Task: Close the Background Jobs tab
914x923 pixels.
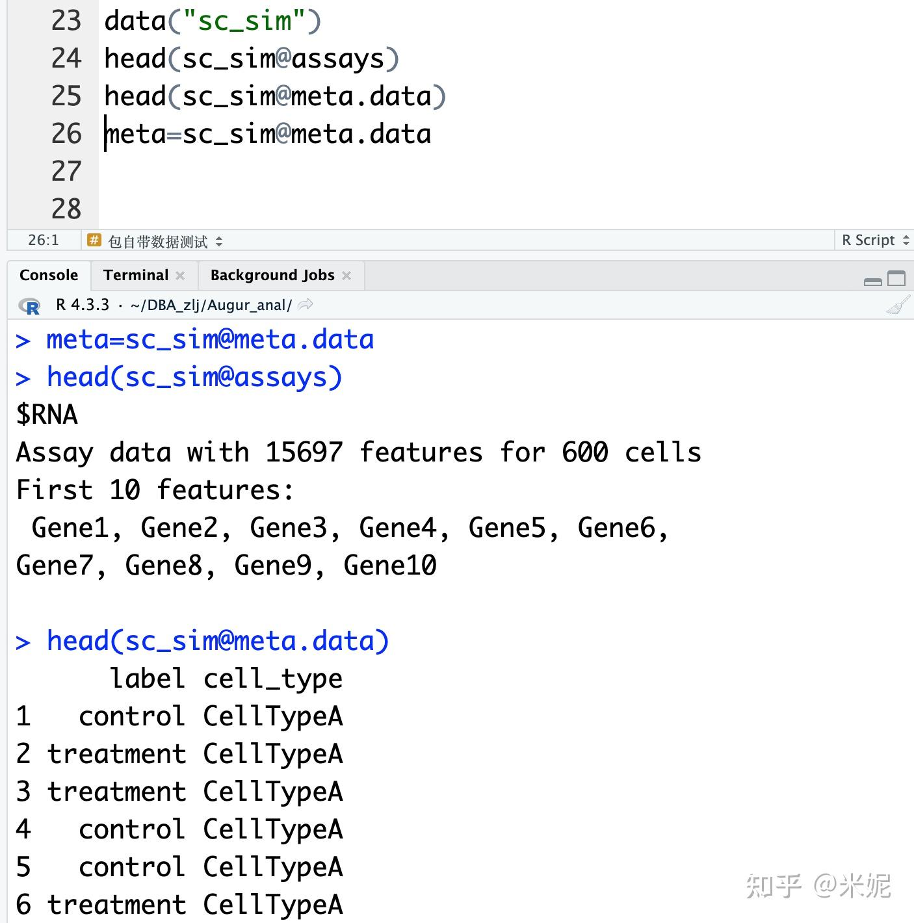Action: 346,276
